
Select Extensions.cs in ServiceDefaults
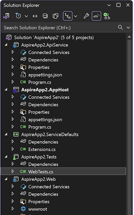42,149
